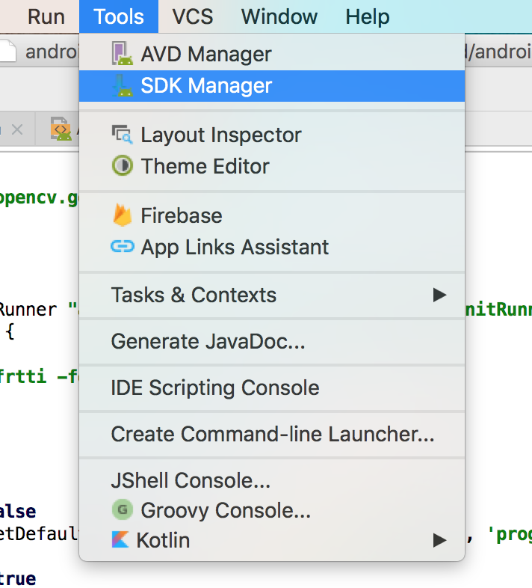Click the Groovy Console green icon
Viewport: 532px width, 588px height.
tap(122, 509)
